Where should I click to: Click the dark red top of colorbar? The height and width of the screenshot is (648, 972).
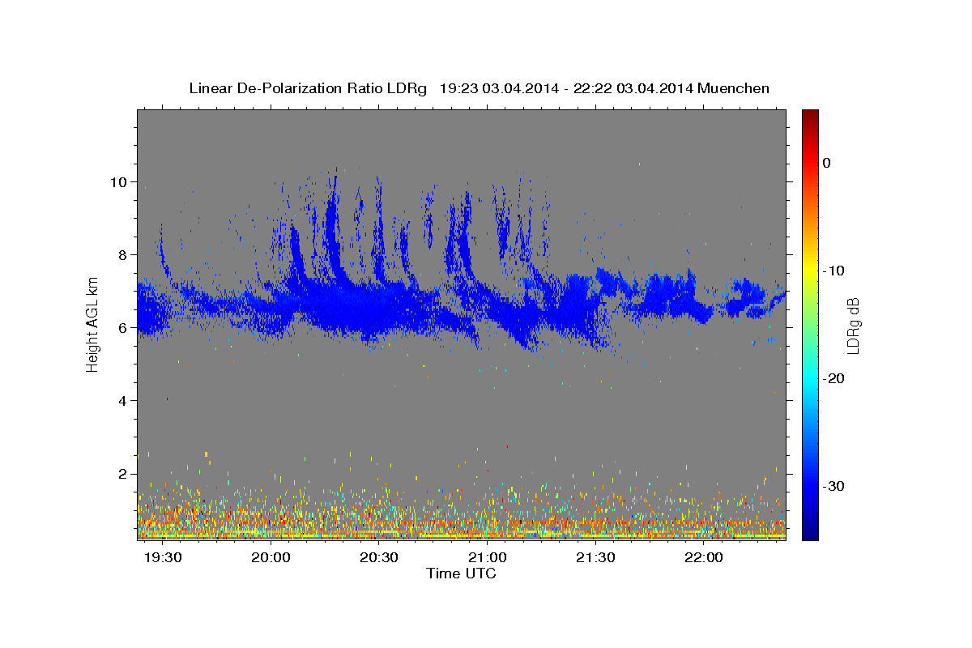810,115
